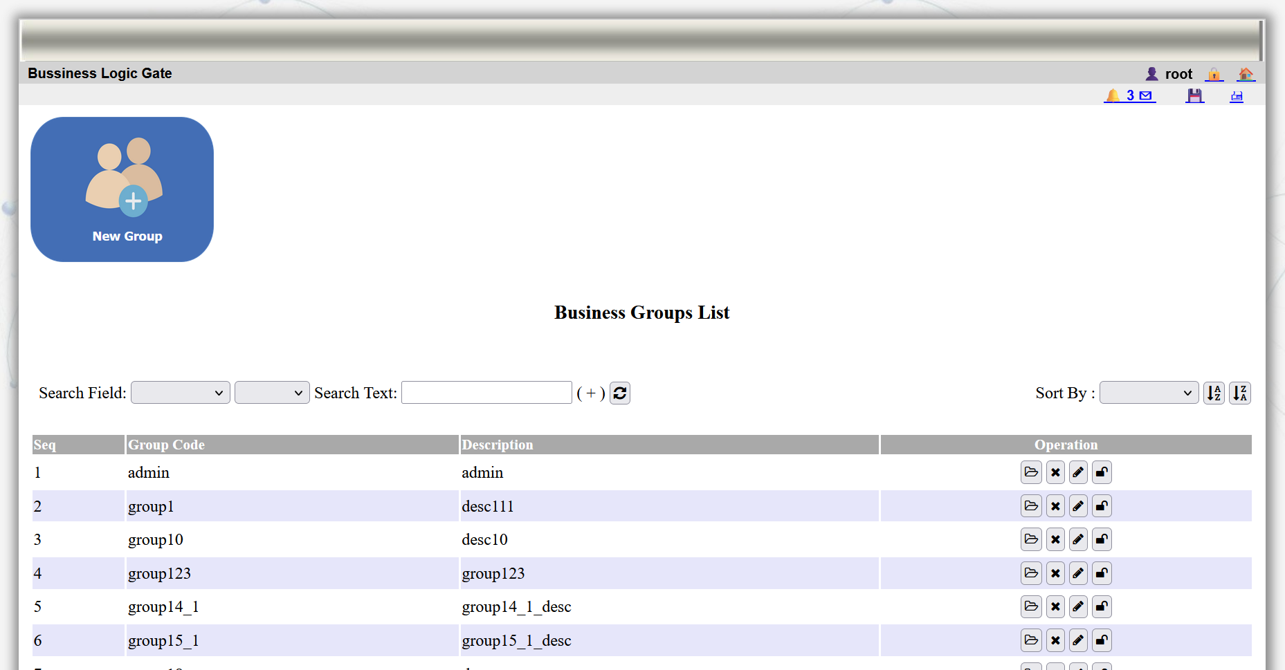Toggle the unlock icon for group15_1
1285x670 pixels.
pos(1102,640)
